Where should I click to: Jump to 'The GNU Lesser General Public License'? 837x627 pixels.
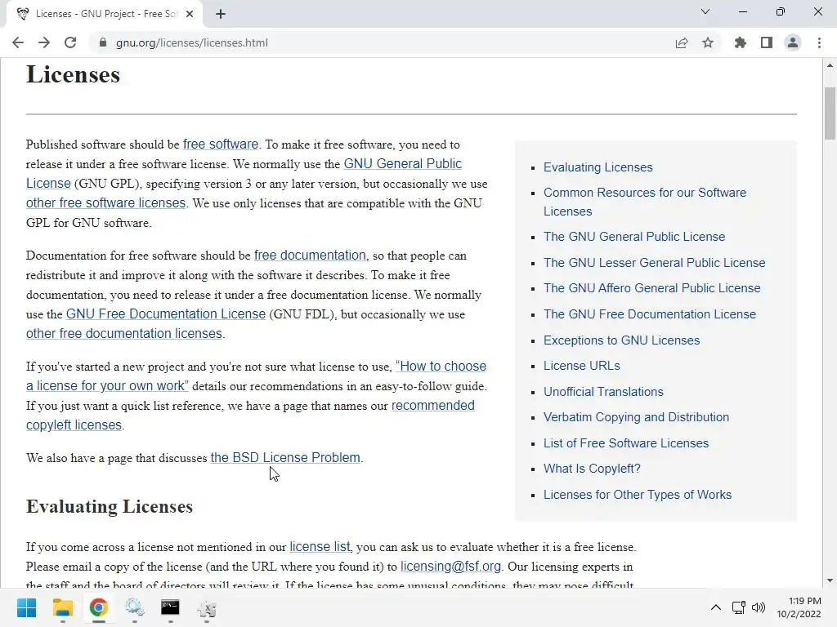pyautogui.click(x=655, y=263)
